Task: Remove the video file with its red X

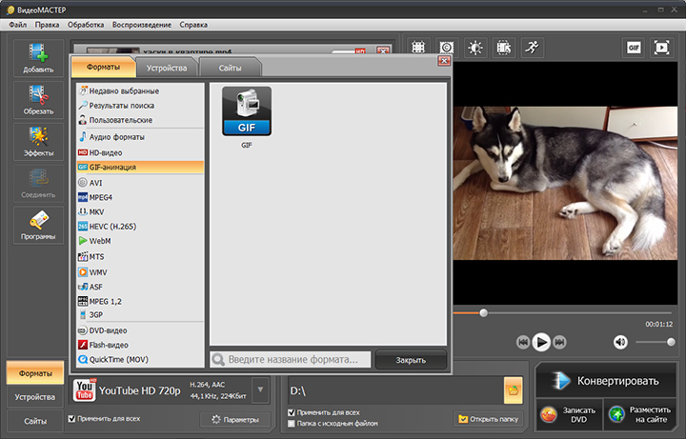Action: (x=383, y=50)
